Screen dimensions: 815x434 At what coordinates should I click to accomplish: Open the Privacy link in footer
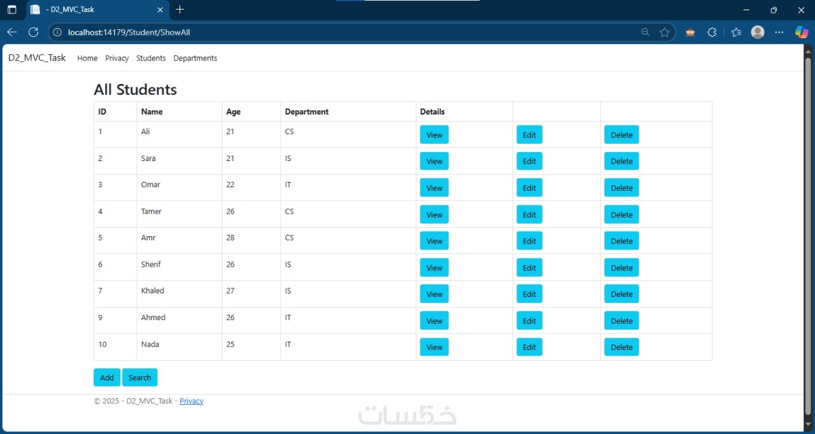point(192,401)
